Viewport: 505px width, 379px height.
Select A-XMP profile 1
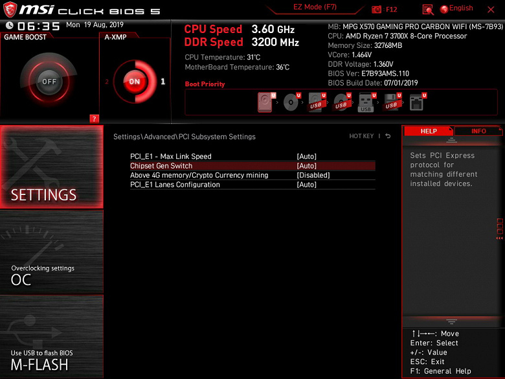(x=163, y=82)
